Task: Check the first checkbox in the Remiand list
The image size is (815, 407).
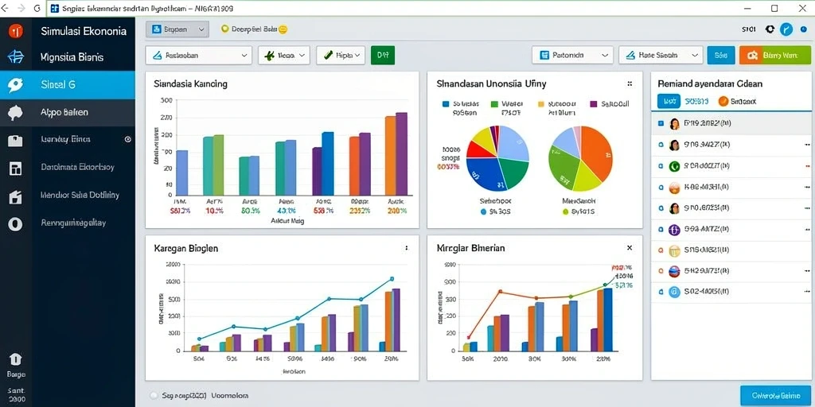Action: [x=661, y=123]
